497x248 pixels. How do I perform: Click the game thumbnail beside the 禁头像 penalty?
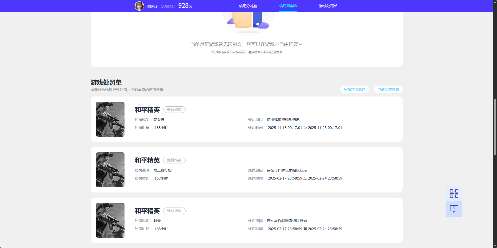click(110, 119)
